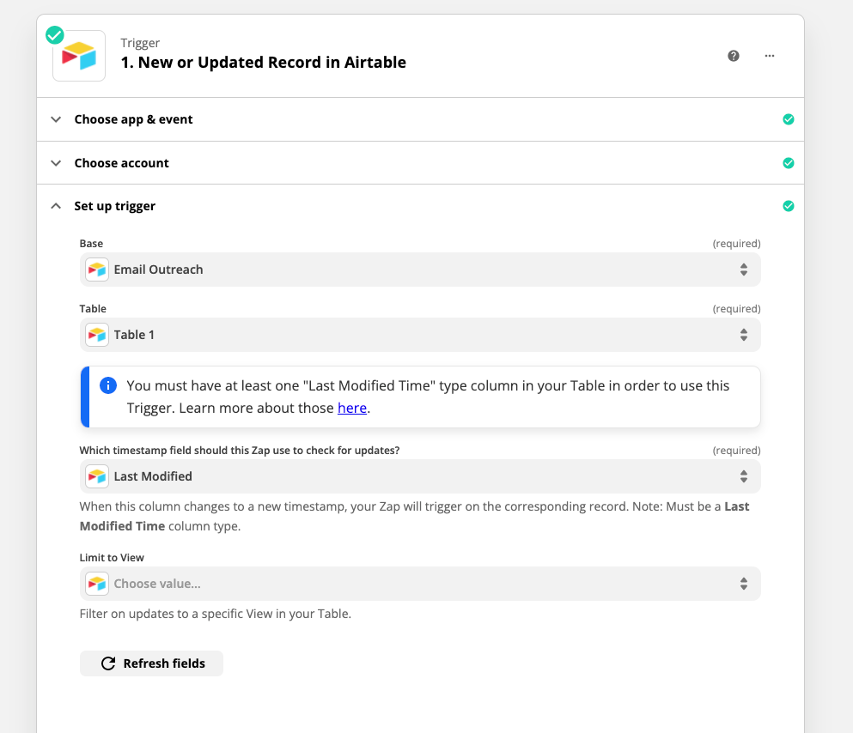Click the Last Modified field up-down arrows
This screenshot has height=733, width=853.
coord(744,476)
